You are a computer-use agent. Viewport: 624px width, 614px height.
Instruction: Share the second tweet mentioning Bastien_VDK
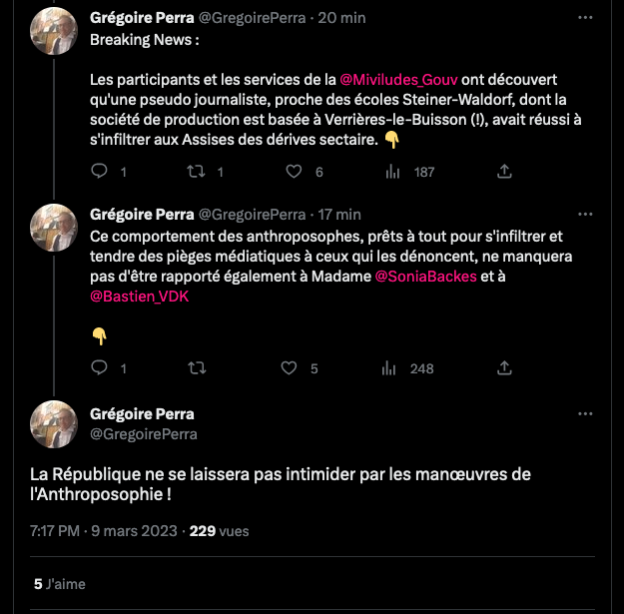tap(503, 368)
